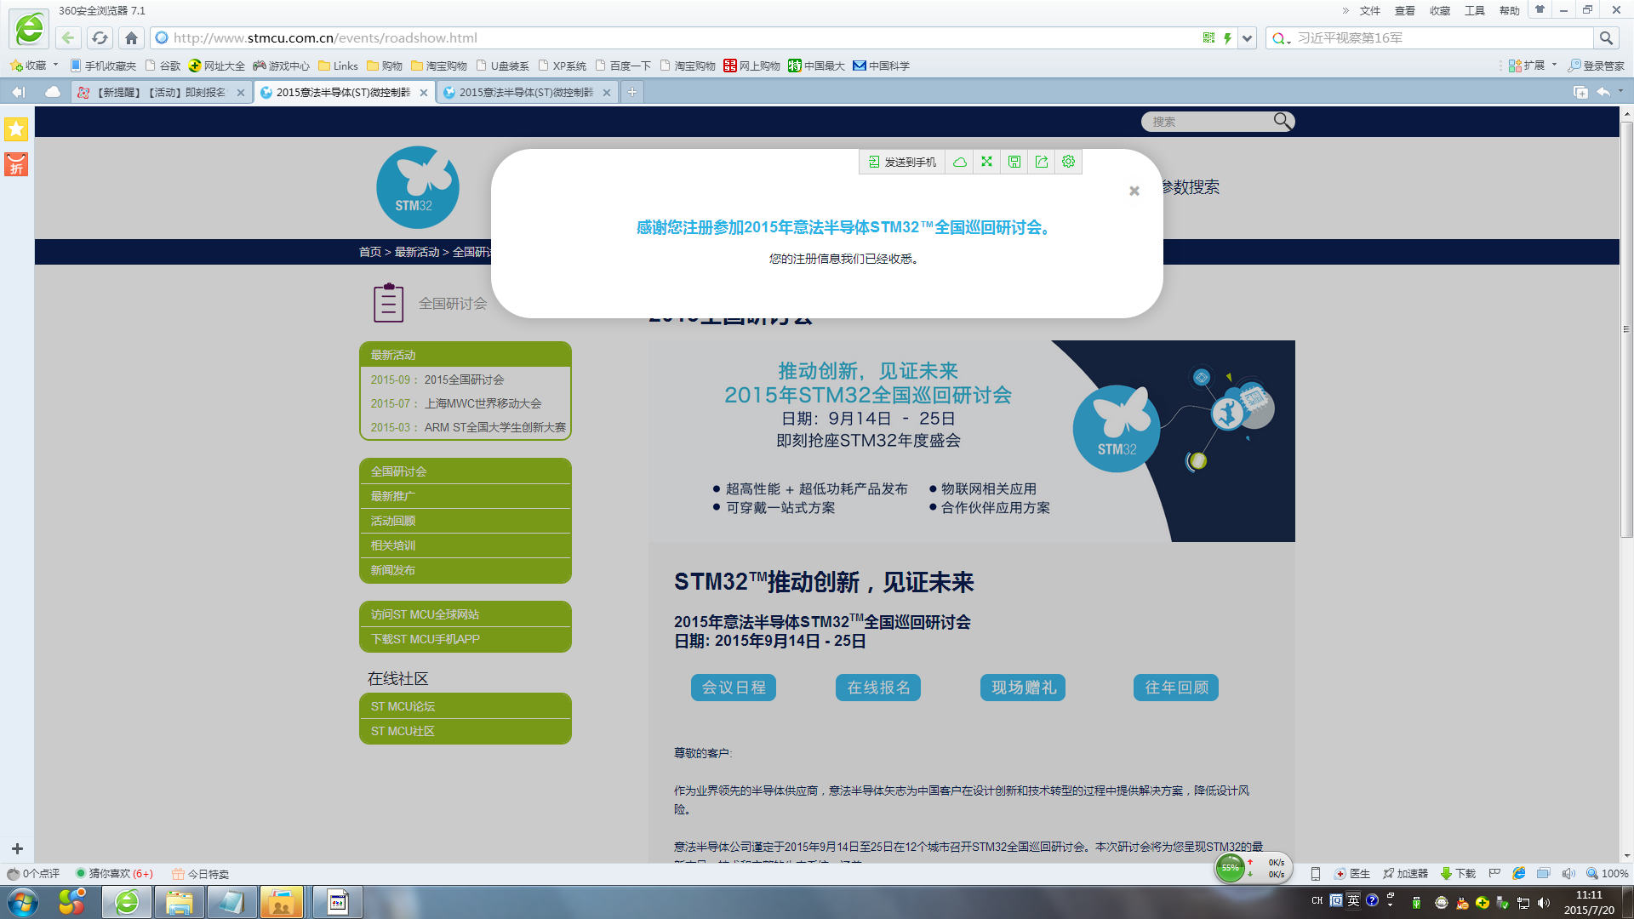1634x919 pixels.
Task: Click the 最新活动 breadcrumb link
Action: [x=417, y=252]
